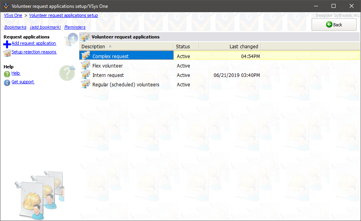Screen dimensions: 361x221
Task: Click the blue plus Add request icon
Action: (x=7, y=44)
